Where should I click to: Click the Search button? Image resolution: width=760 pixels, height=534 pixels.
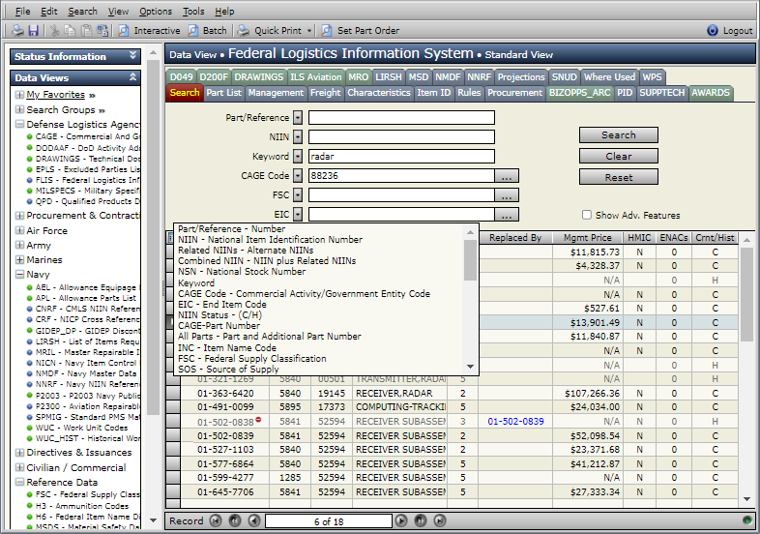click(x=619, y=134)
